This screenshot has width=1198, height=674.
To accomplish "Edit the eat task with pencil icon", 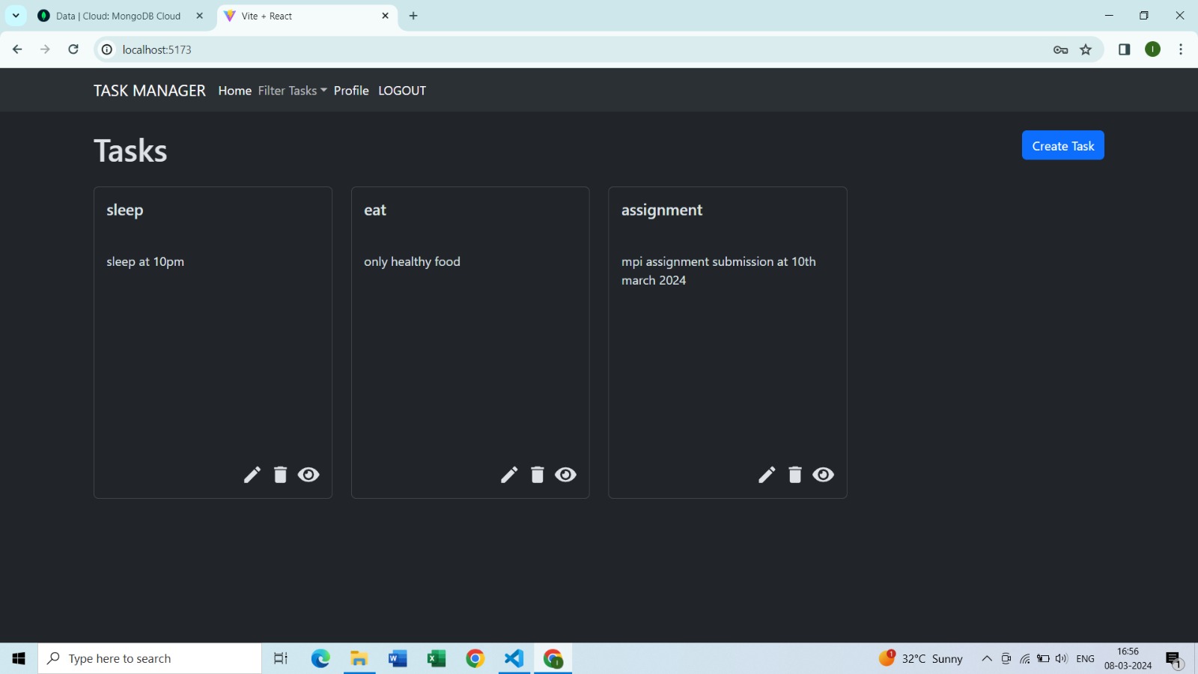I will pyautogui.click(x=509, y=475).
